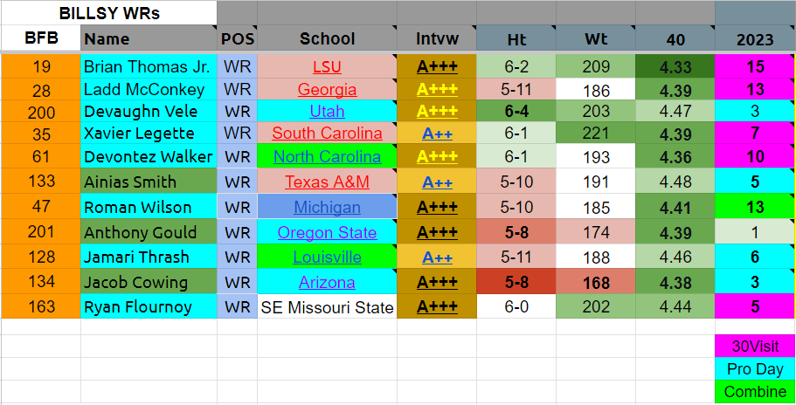
Task: Follow the Arizona hyperlink
Action: click(327, 282)
